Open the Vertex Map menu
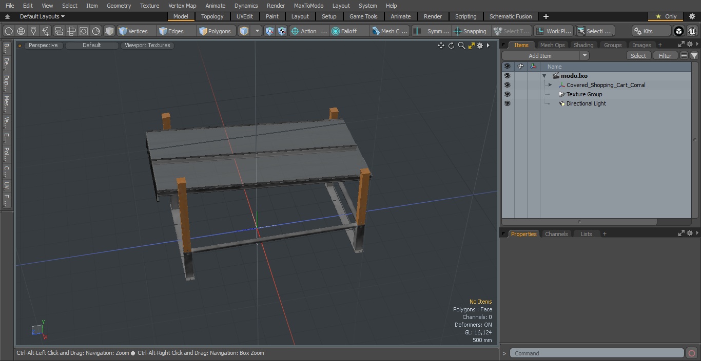This screenshot has width=701, height=361. tap(182, 6)
